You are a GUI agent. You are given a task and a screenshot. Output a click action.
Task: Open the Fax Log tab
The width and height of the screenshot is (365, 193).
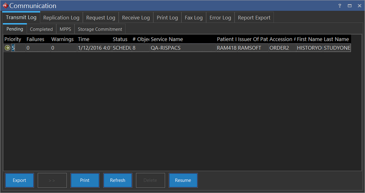click(194, 18)
